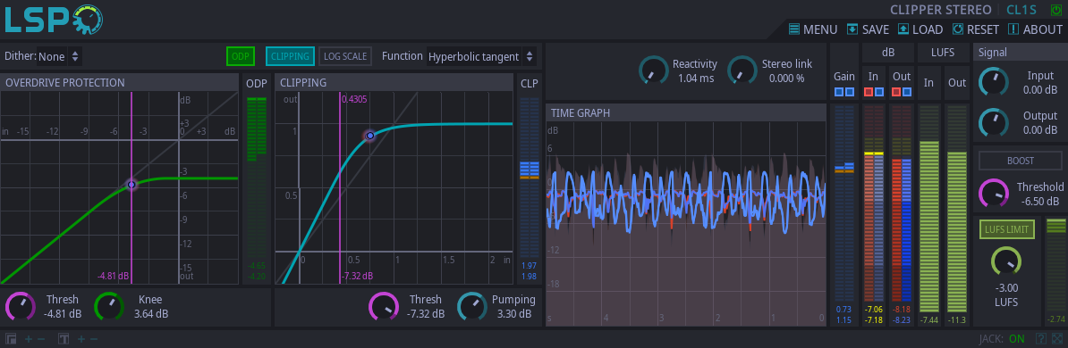Image resolution: width=1068 pixels, height=348 pixels.
Task: Click the circular-arrow icon beside RESET
Action: pos(958,29)
